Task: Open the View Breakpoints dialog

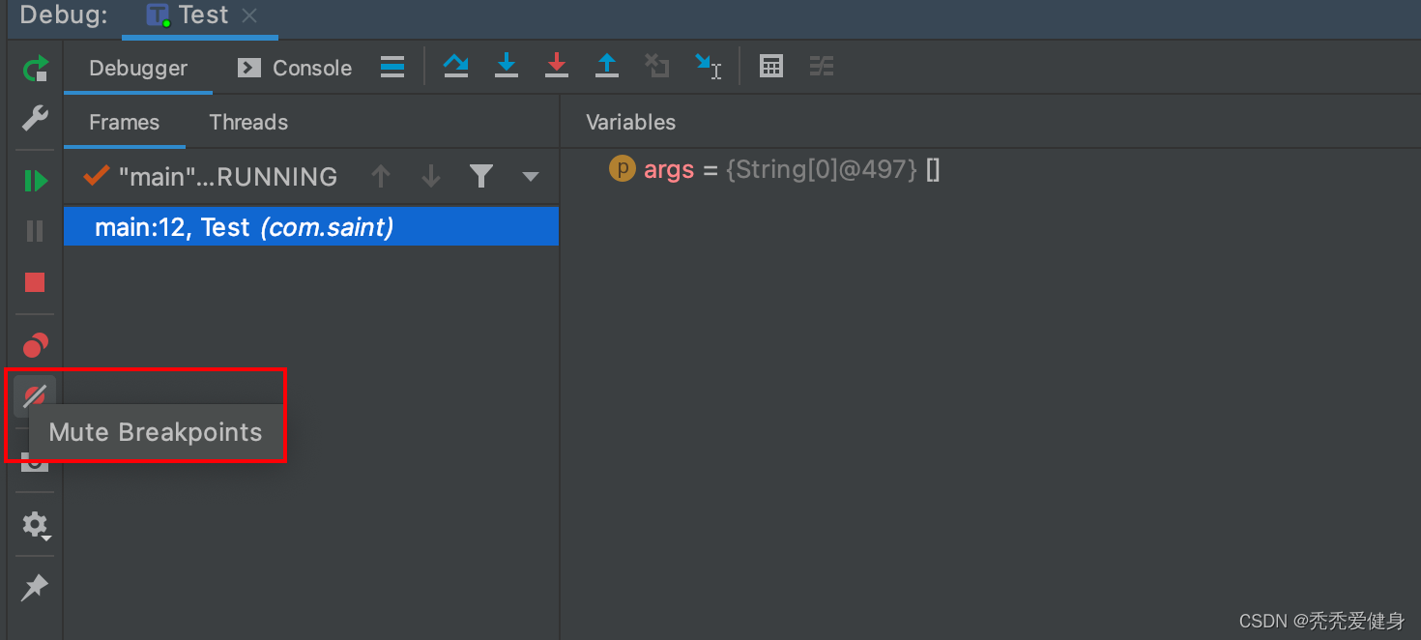Action: [x=36, y=345]
